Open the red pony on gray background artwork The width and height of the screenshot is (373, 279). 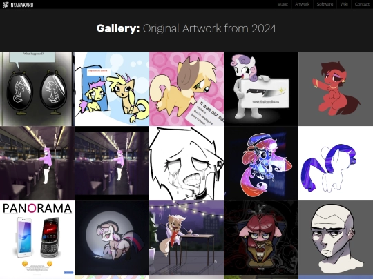point(336,89)
